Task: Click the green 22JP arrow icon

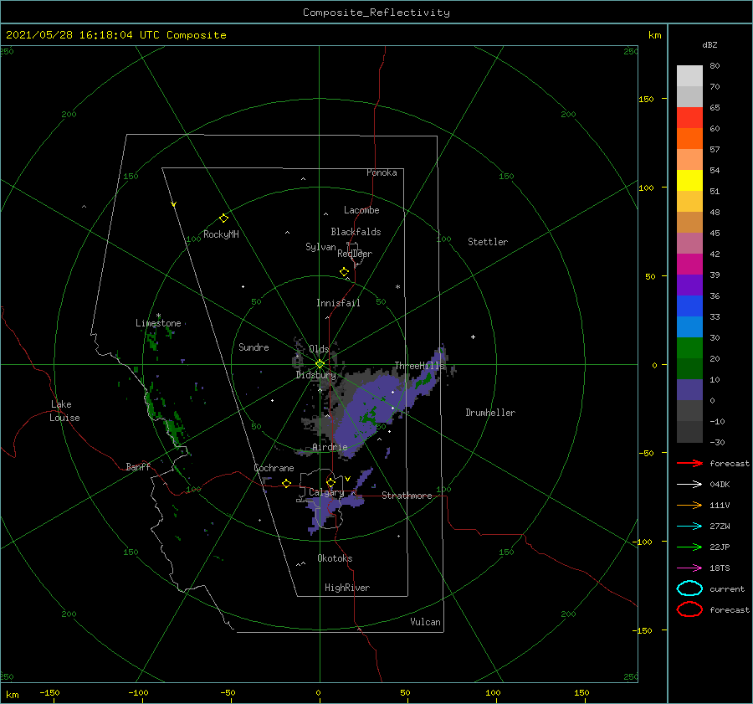Action: click(689, 547)
